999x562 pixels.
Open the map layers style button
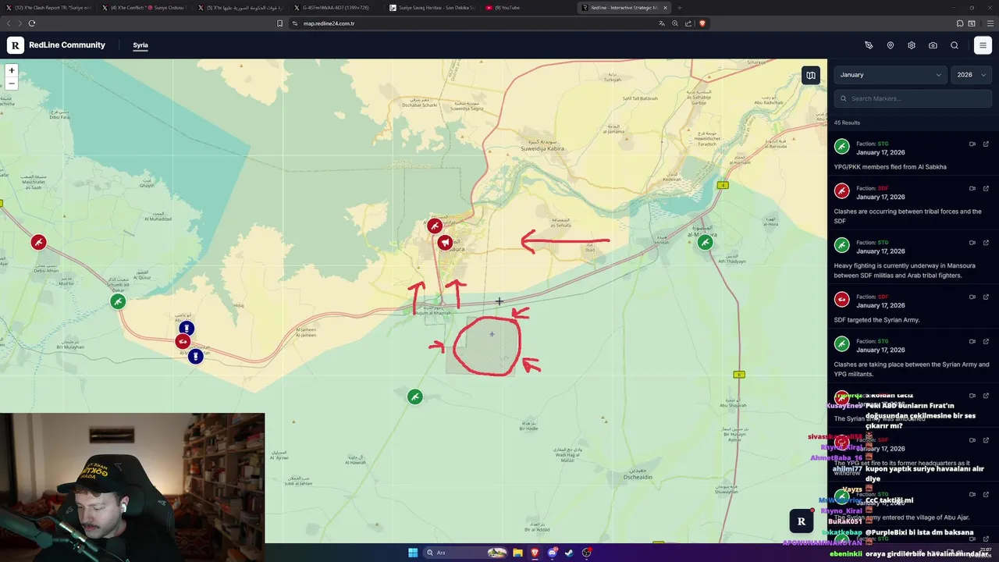[811, 76]
